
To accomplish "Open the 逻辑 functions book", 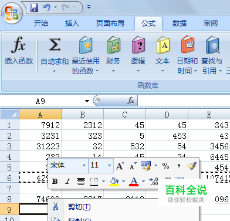I will 138,54.
